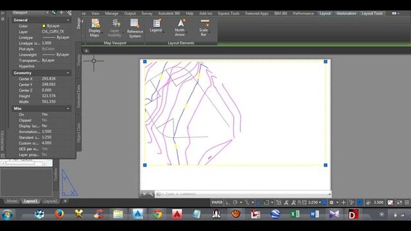Image resolution: width=411 pixels, height=231 pixels.
Task: Toggle the viewport lock icon
Action: (x=299, y=203)
